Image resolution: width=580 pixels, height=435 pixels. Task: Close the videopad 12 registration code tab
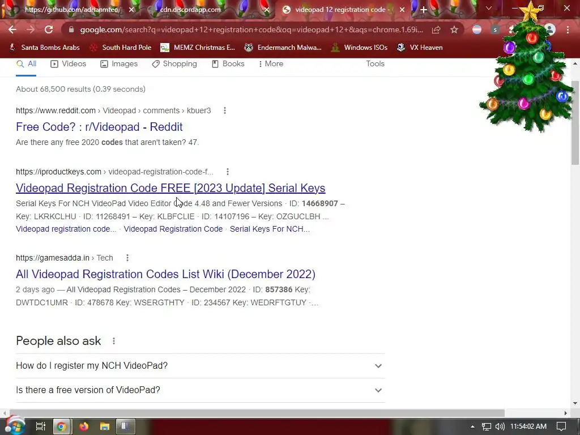(x=402, y=10)
